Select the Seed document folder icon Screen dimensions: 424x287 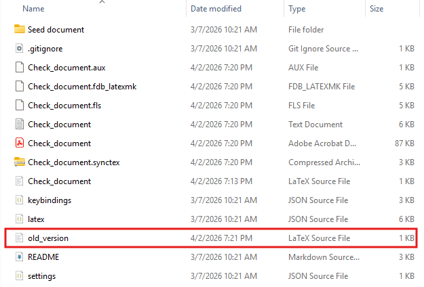pyautogui.click(x=20, y=29)
